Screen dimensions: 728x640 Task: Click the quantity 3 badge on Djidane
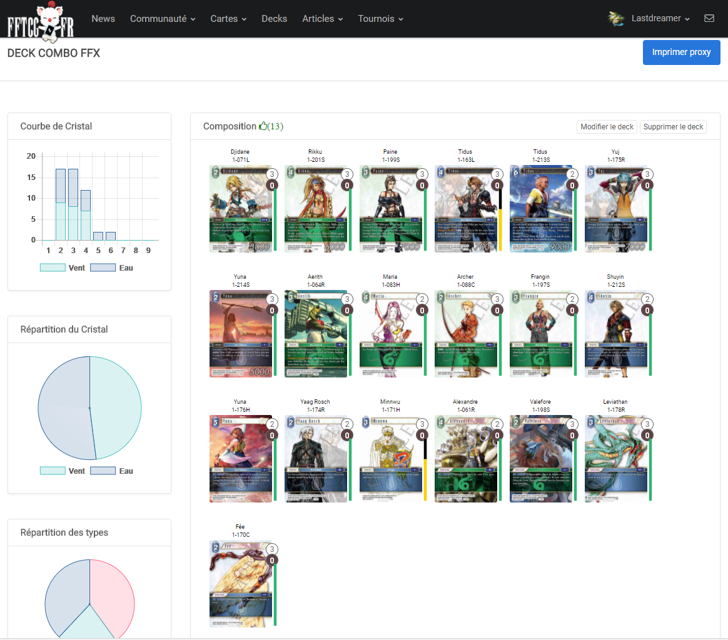[272, 174]
